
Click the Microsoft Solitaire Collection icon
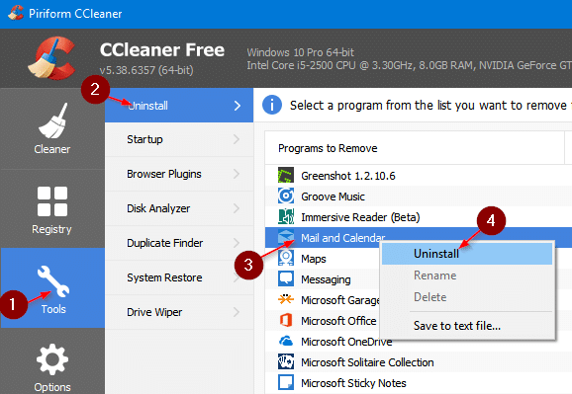[x=286, y=362]
